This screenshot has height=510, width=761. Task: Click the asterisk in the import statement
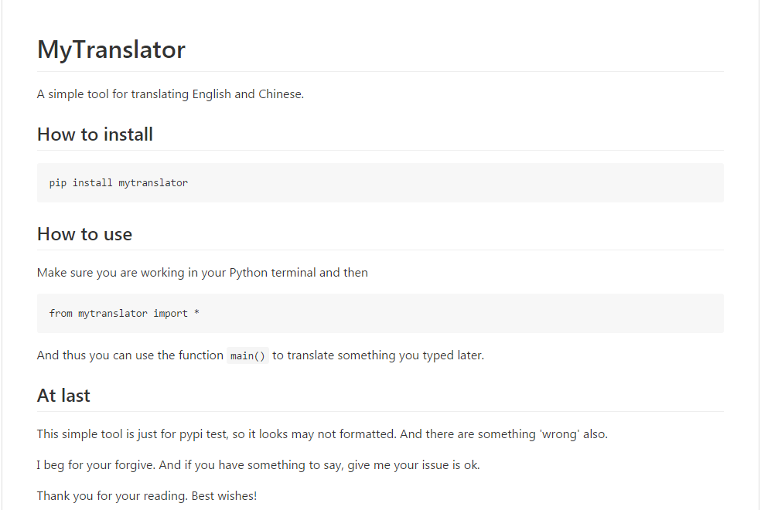click(196, 313)
